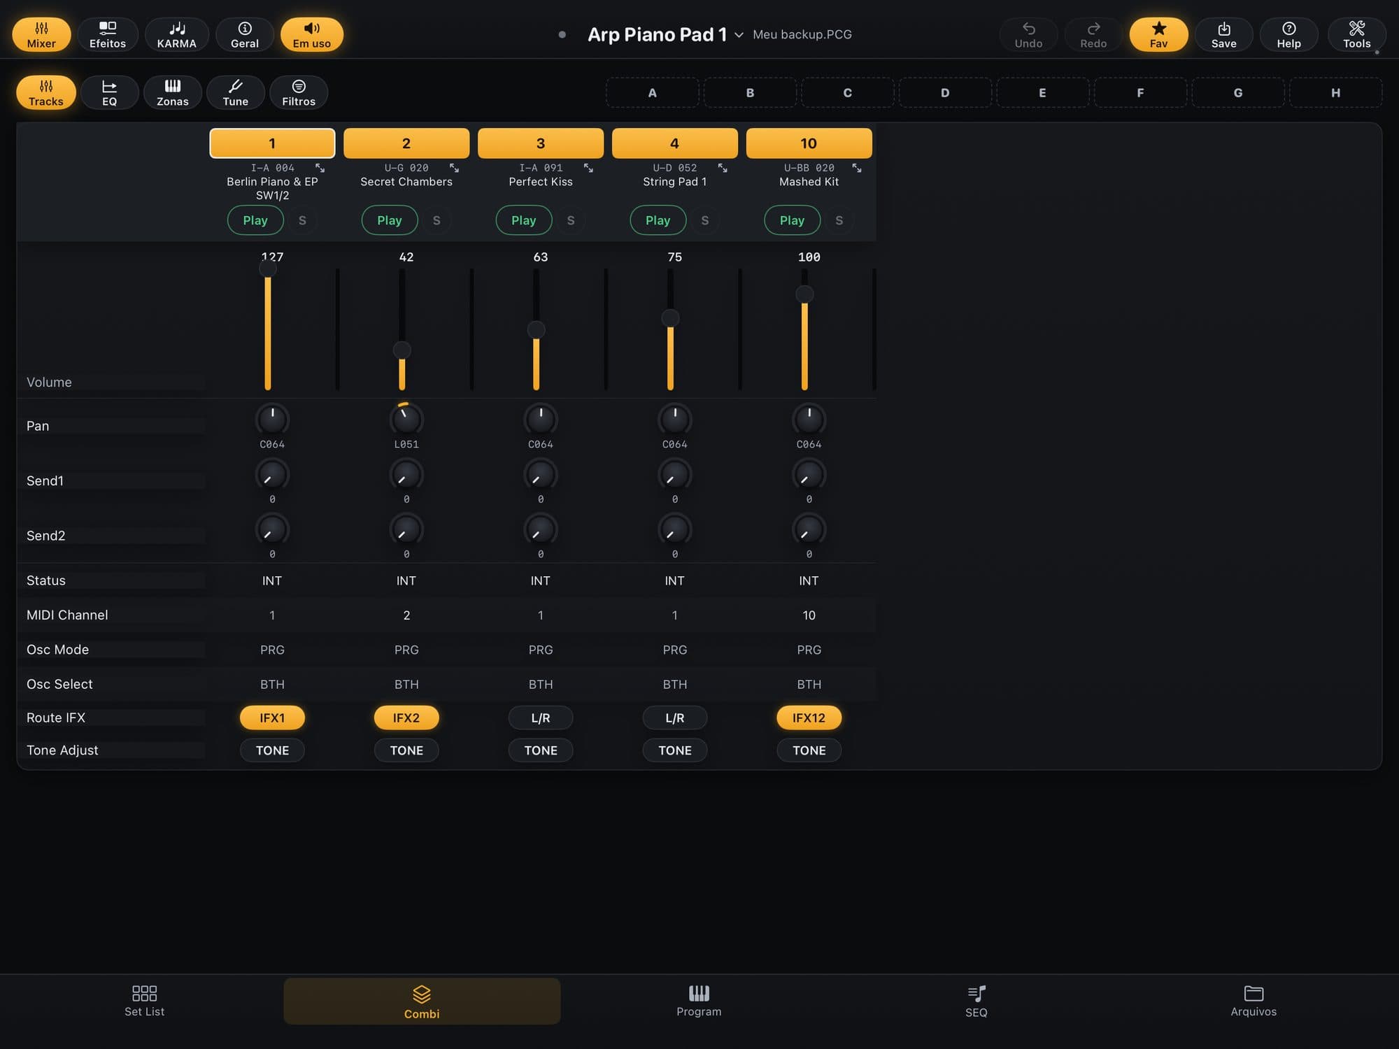Screen dimensions: 1399x1049
Task: Click the Combi layers icon
Action: pos(422,994)
